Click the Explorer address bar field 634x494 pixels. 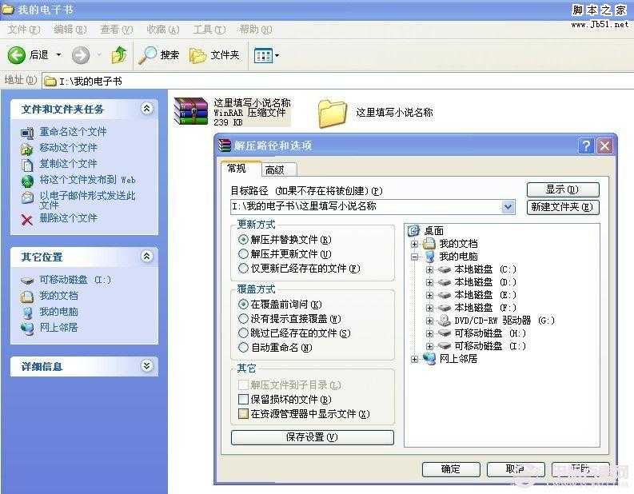337,82
